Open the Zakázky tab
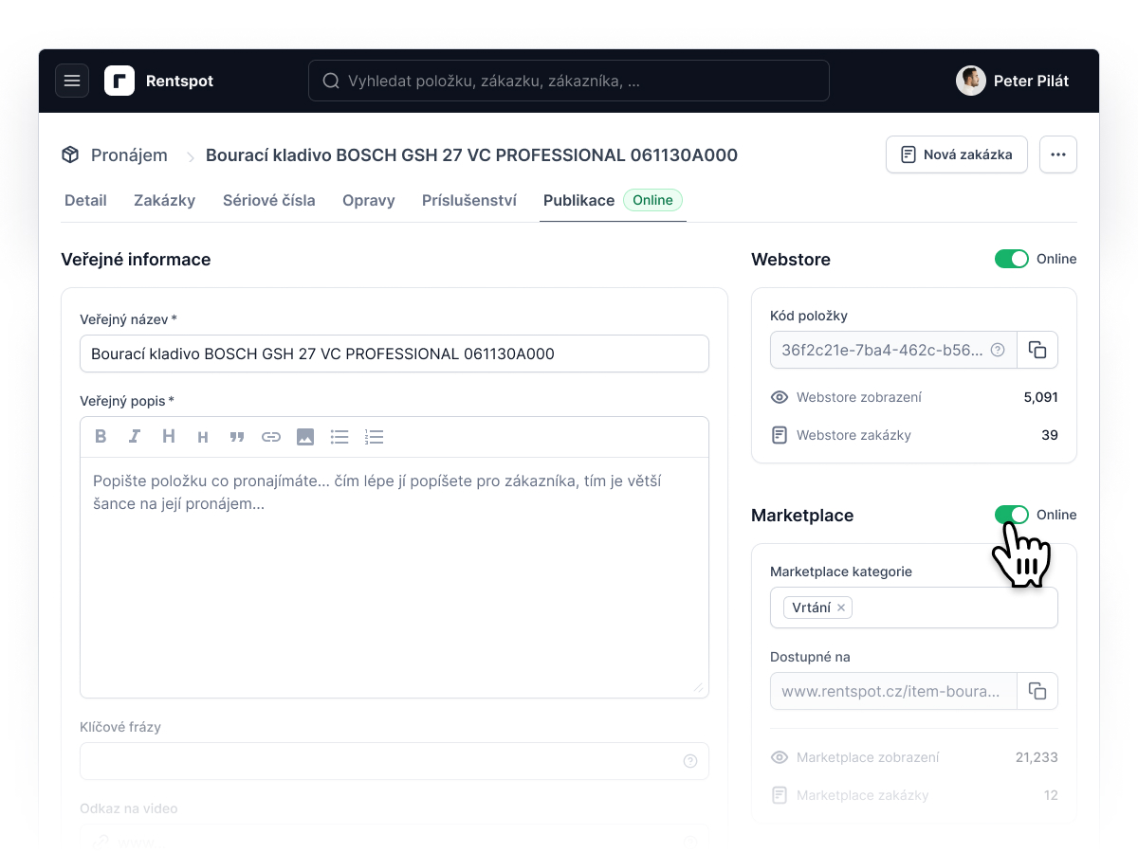Viewport: 1138px width, 853px height. click(165, 200)
